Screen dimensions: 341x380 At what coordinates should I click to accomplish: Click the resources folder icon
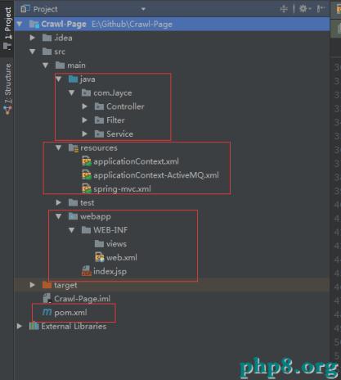[x=74, y=147]
